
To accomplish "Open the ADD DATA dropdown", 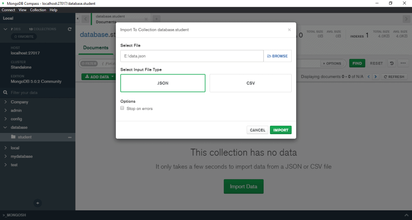I will point(99,77).
